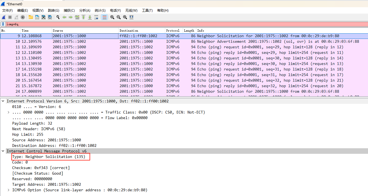Viewport: 368px width, 196px height.
Task: Toggle packet list colorization
Action: point(104,17)
